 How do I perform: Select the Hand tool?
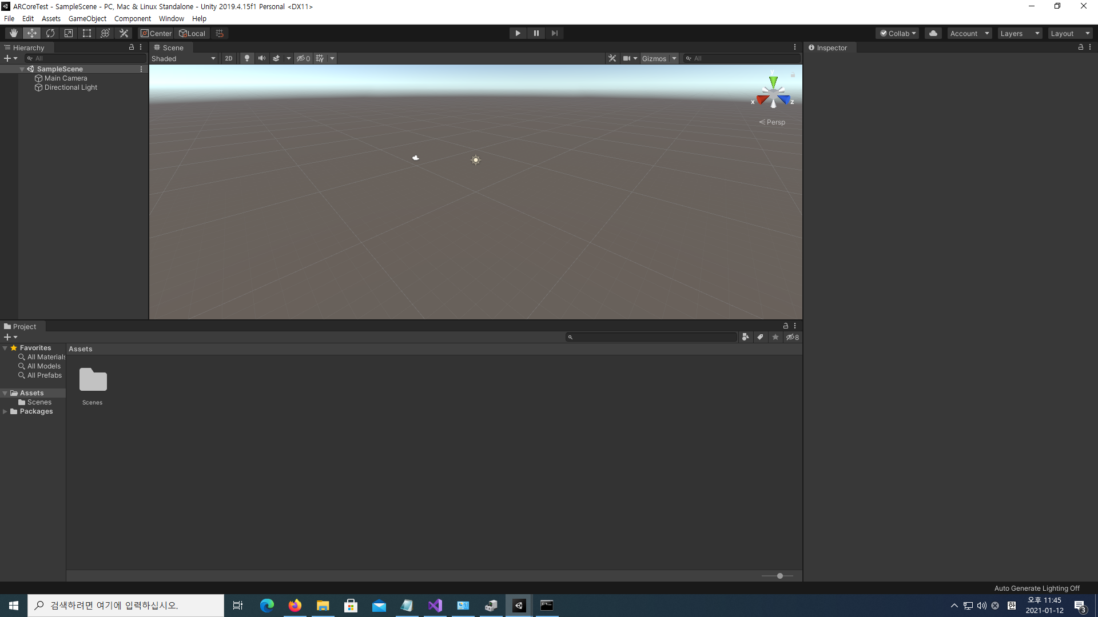[x=13, y=33]
